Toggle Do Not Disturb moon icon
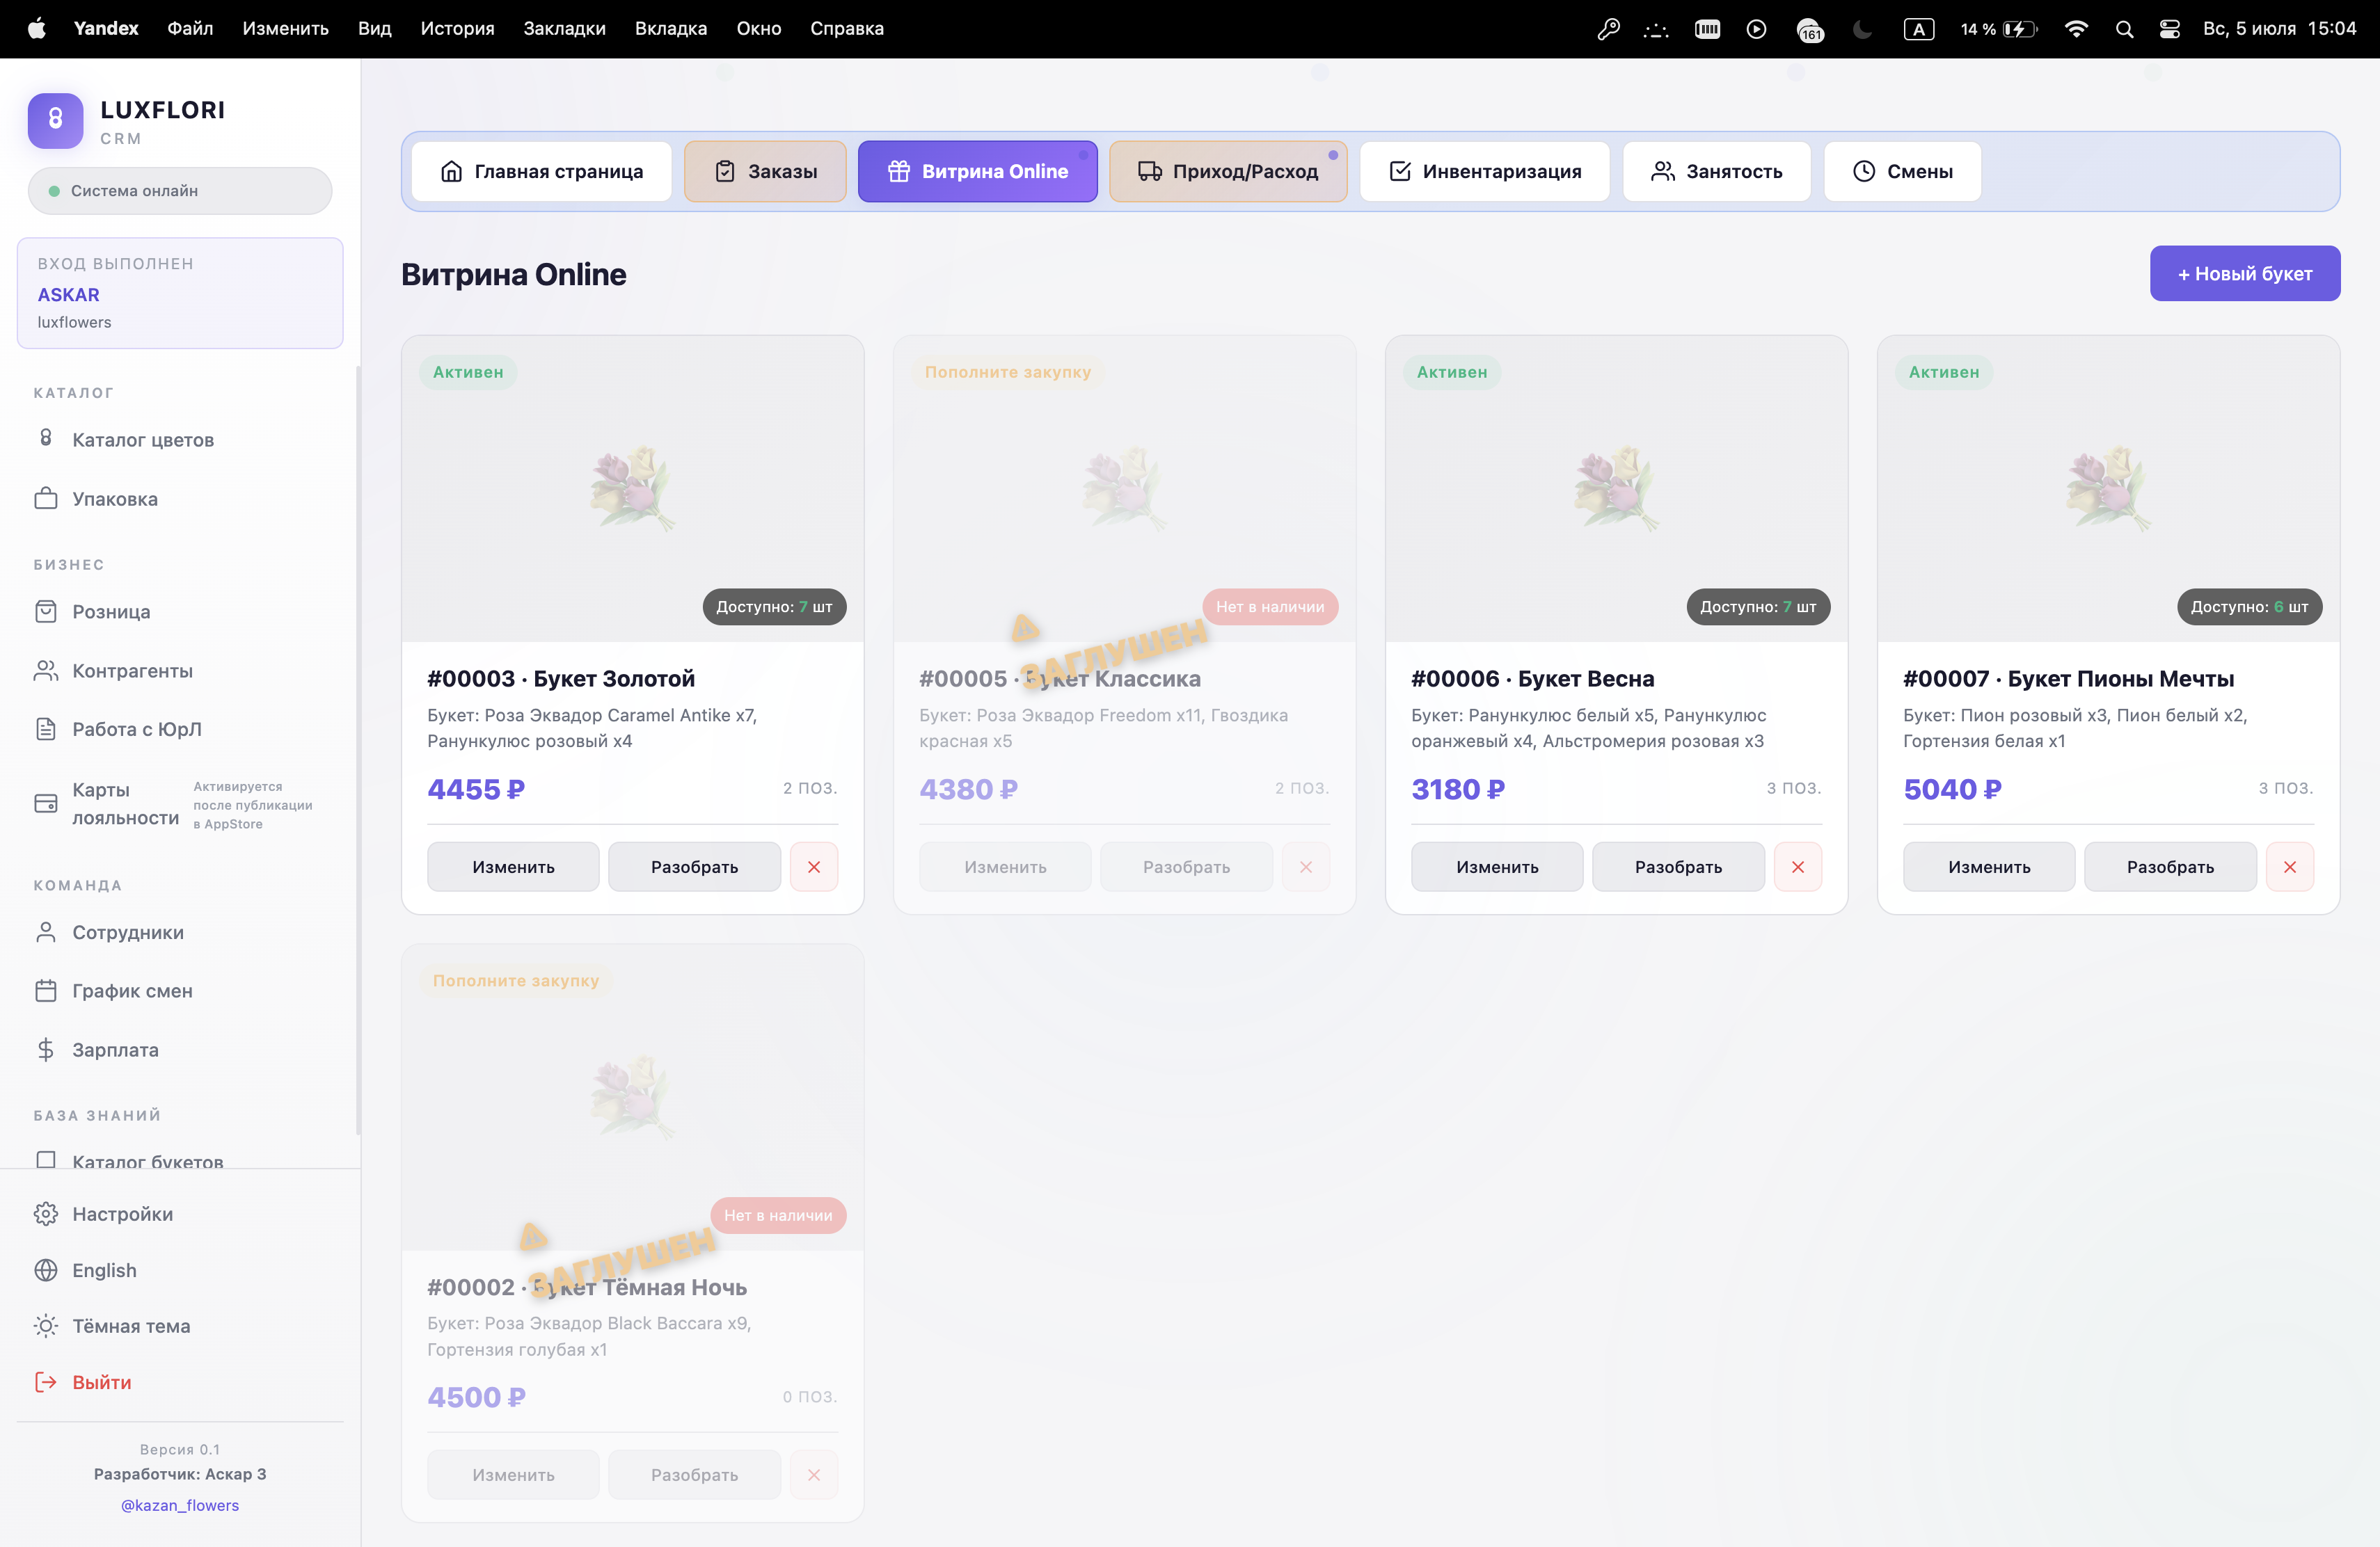This screenshot has height=1547, width=2380. tap(1862, 29)
